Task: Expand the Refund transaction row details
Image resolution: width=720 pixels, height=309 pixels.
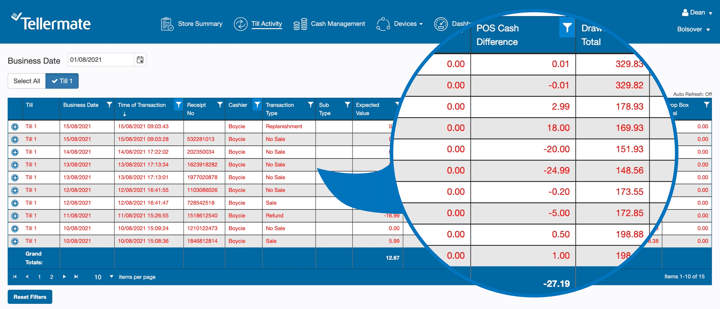Action: click(x=15, y=216)
